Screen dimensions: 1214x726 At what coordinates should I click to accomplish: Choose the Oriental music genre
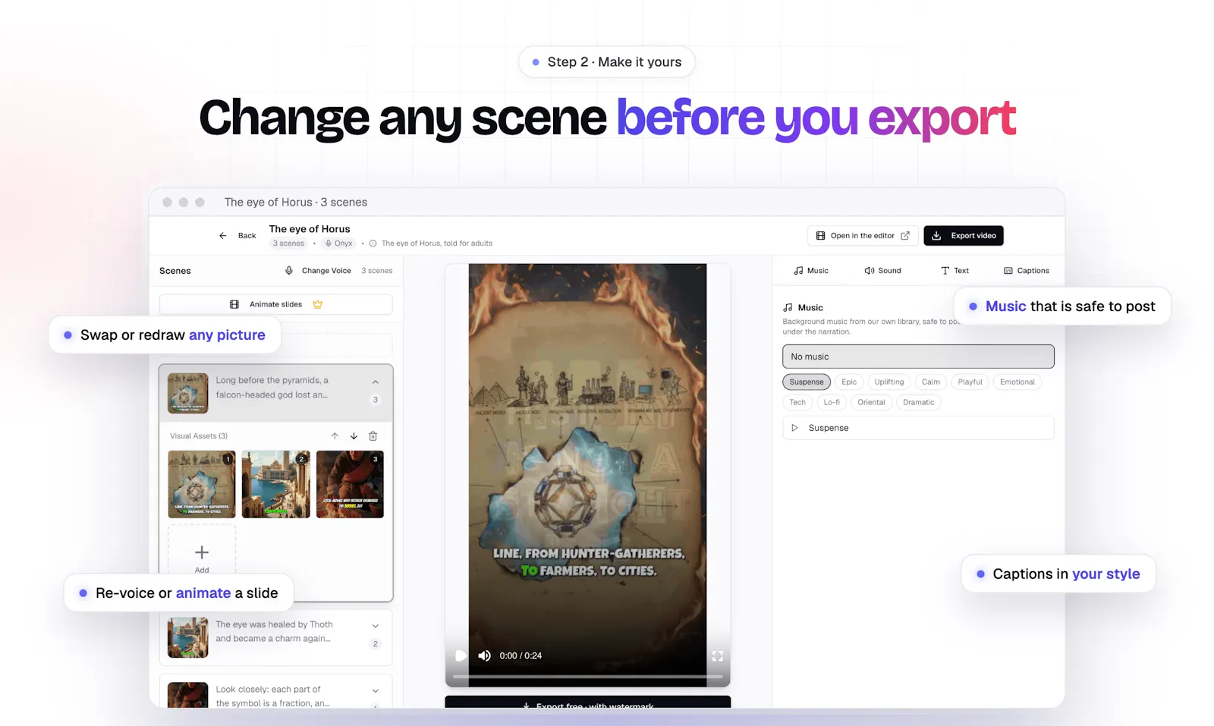(871, 402)
